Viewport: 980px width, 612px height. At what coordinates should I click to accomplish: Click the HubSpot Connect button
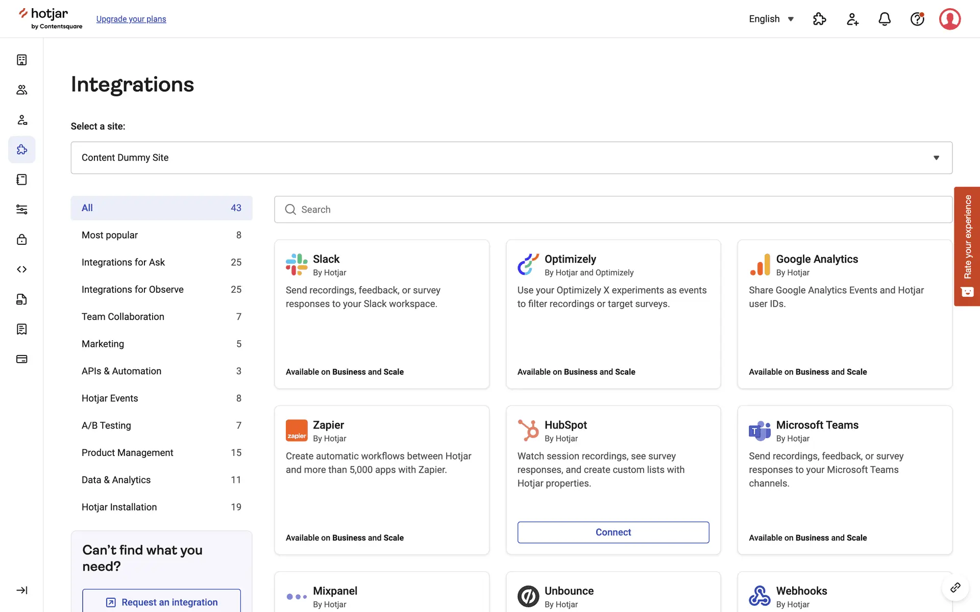613,532
